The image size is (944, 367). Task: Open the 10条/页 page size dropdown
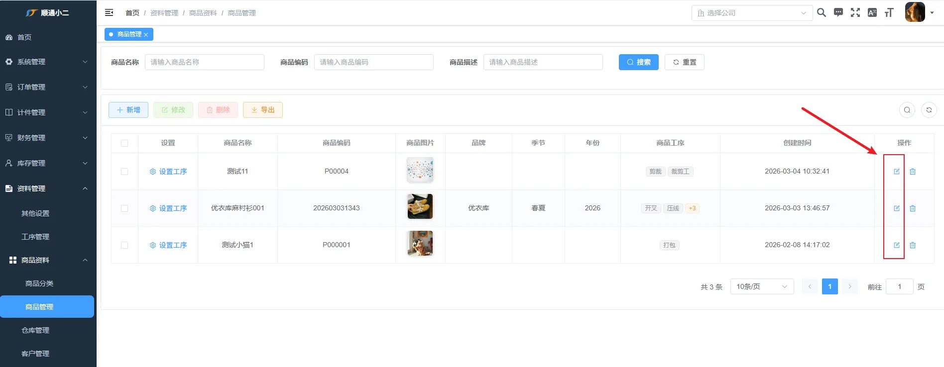click(x=761, y=286)
